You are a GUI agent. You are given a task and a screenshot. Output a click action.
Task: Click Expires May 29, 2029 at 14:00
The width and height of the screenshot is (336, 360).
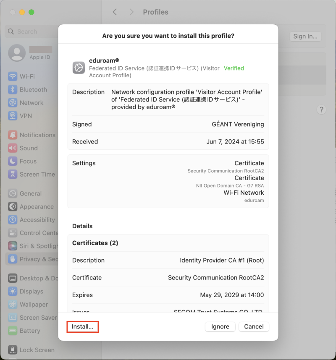tap(232, 295)
